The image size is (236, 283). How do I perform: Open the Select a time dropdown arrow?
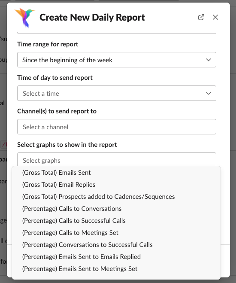209,93
